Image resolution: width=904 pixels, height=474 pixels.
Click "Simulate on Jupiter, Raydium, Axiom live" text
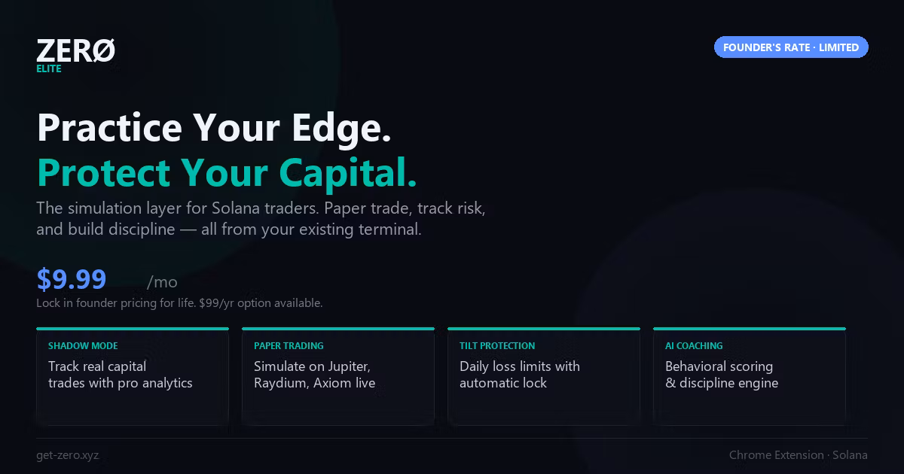click(314, 375)
